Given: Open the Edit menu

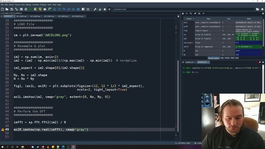Looking at the screenshot, I should tap(6, 5).
